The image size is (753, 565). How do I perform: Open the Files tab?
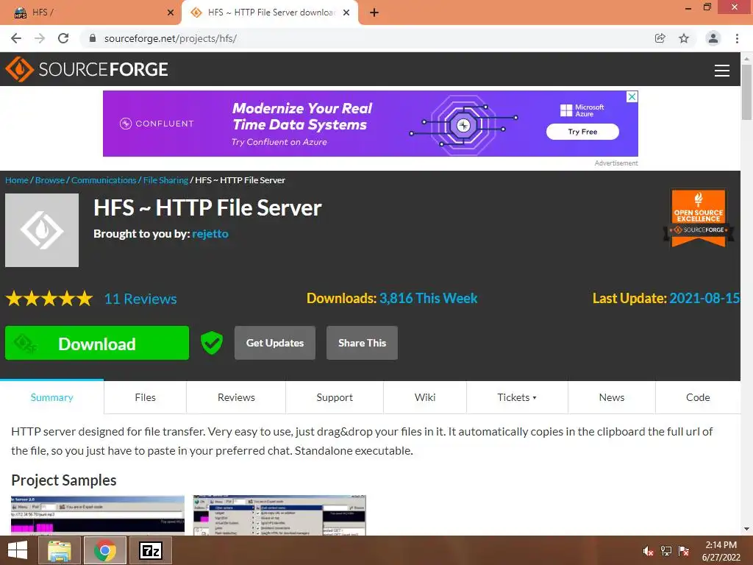(145, 397)
